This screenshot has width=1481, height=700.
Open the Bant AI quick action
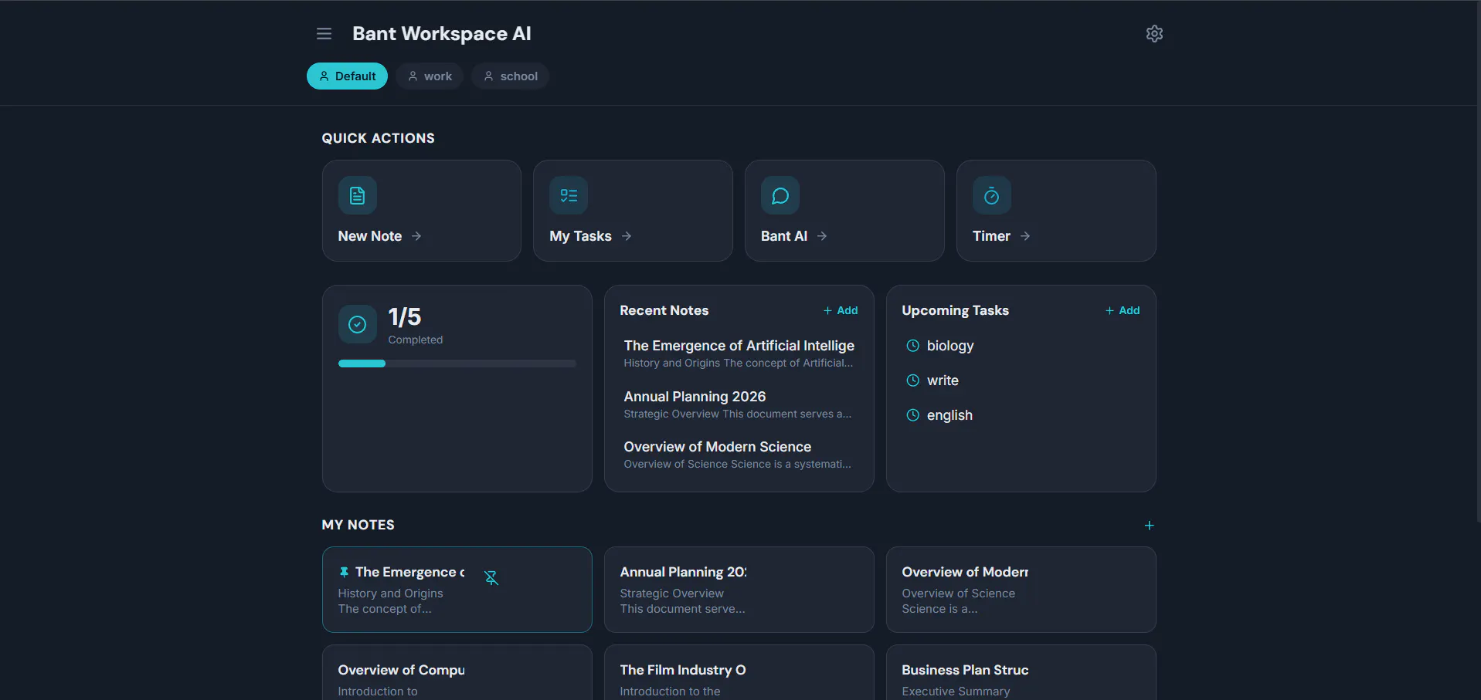844,211
